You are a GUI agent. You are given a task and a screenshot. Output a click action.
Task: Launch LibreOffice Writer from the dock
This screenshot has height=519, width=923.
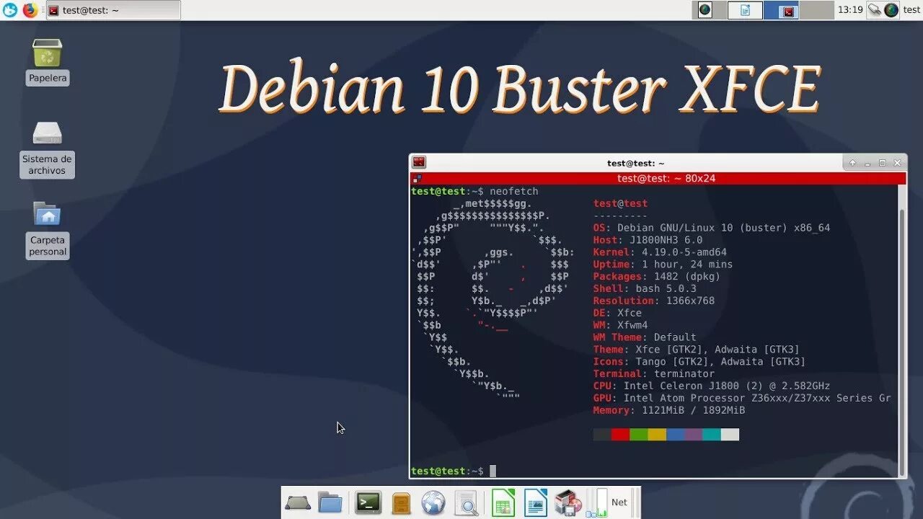pos(536,502)
